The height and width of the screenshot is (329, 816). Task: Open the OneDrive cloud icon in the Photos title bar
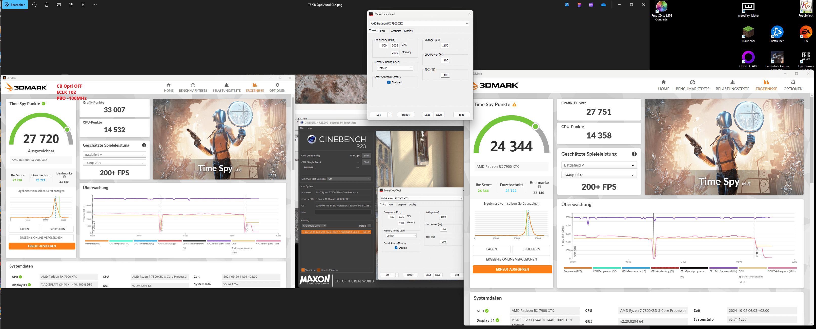[x=603, y=5]
